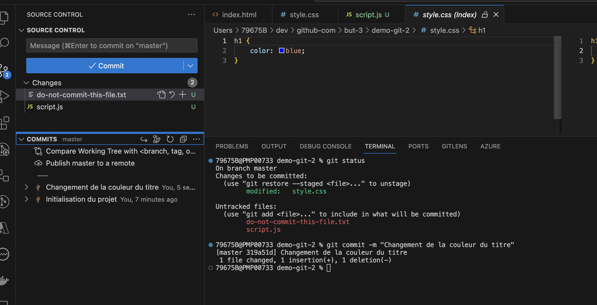This screenshot has width=597, height=305.
Task: Open file icon for do-not-commit-this-file.txt
Action: point(161,95)
